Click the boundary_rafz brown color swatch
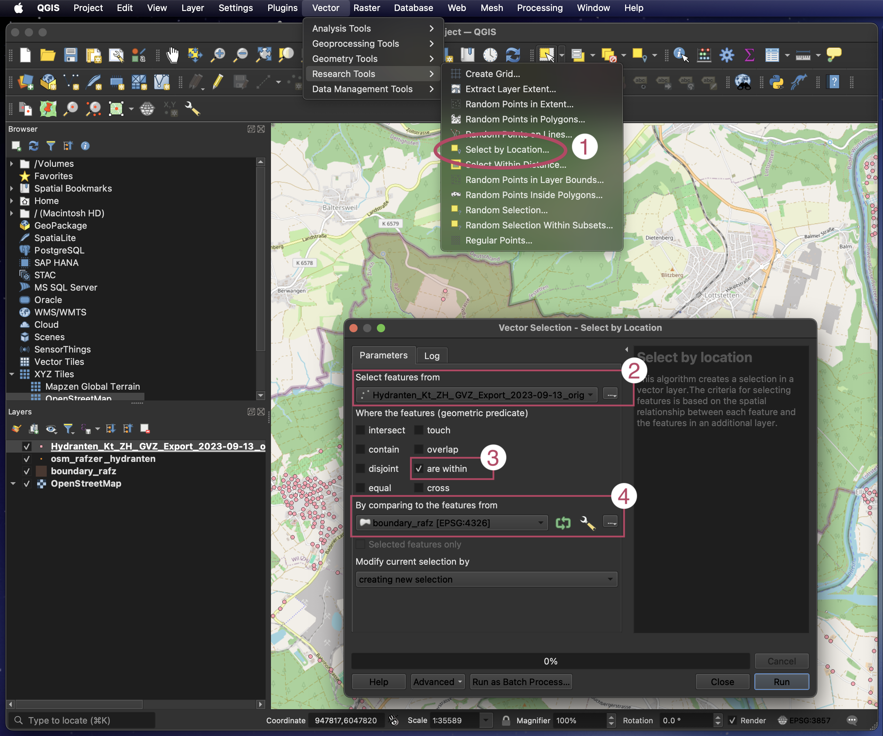883x736 pixels. [41, 471]
